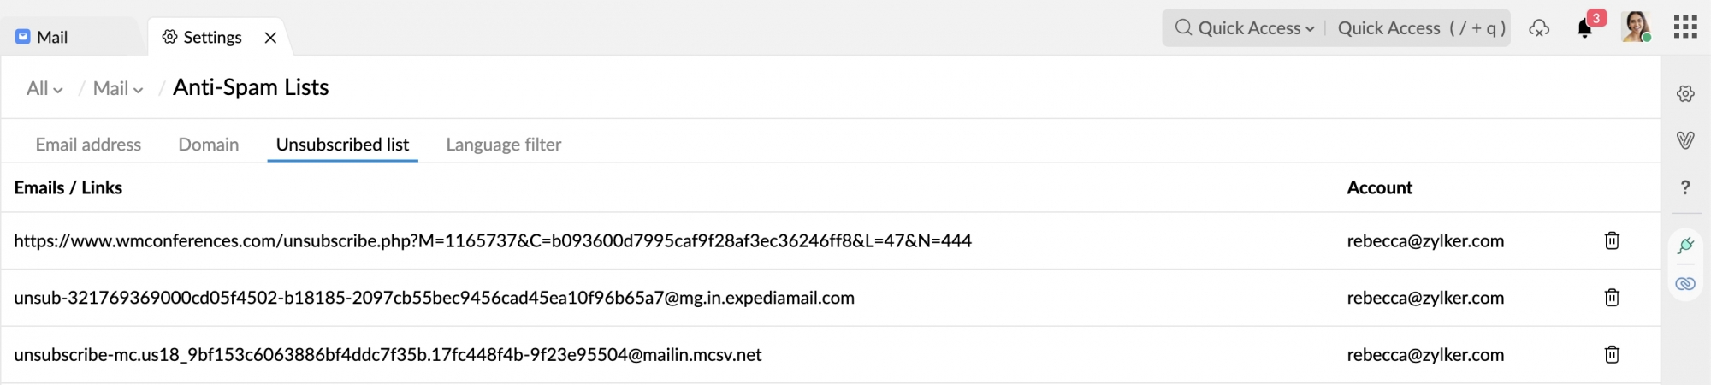The image size is (1711, 385).
Task: Open the help question mark icon
Action: point(1685,187)
